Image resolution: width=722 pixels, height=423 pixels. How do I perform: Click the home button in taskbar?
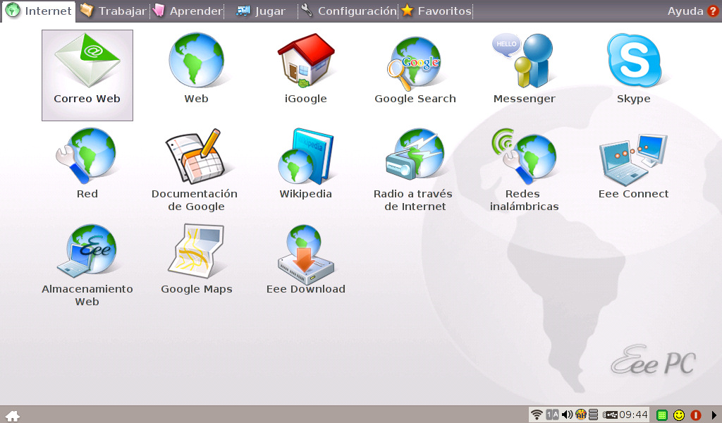[12, 415]
